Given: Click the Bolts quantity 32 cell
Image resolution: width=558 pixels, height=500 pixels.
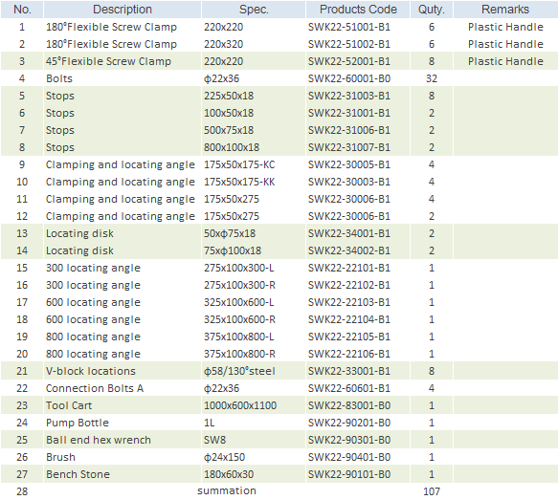Looking at the screenshot, I should (432, 78).
